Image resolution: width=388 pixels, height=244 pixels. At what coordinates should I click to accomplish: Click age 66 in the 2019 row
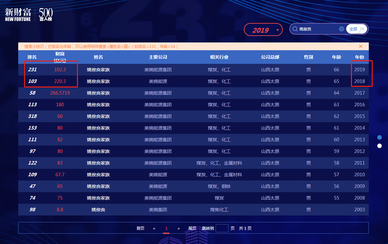(336, 70)
